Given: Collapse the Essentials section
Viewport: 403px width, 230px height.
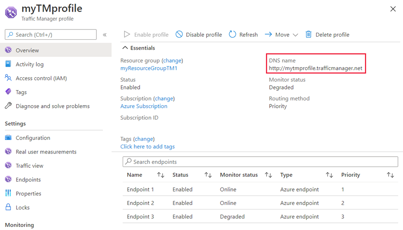Looking at the screenshot, I should [125, 48].
